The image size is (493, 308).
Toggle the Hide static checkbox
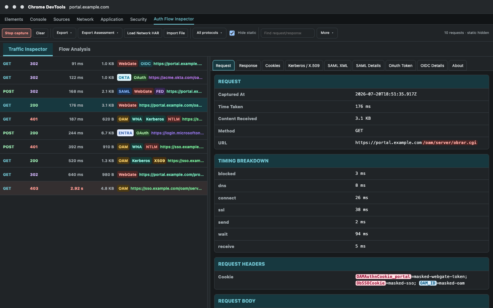(x=232, y=33)
